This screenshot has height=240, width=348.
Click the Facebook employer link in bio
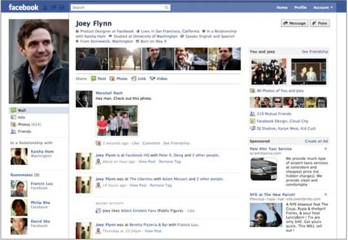(125, 31)
